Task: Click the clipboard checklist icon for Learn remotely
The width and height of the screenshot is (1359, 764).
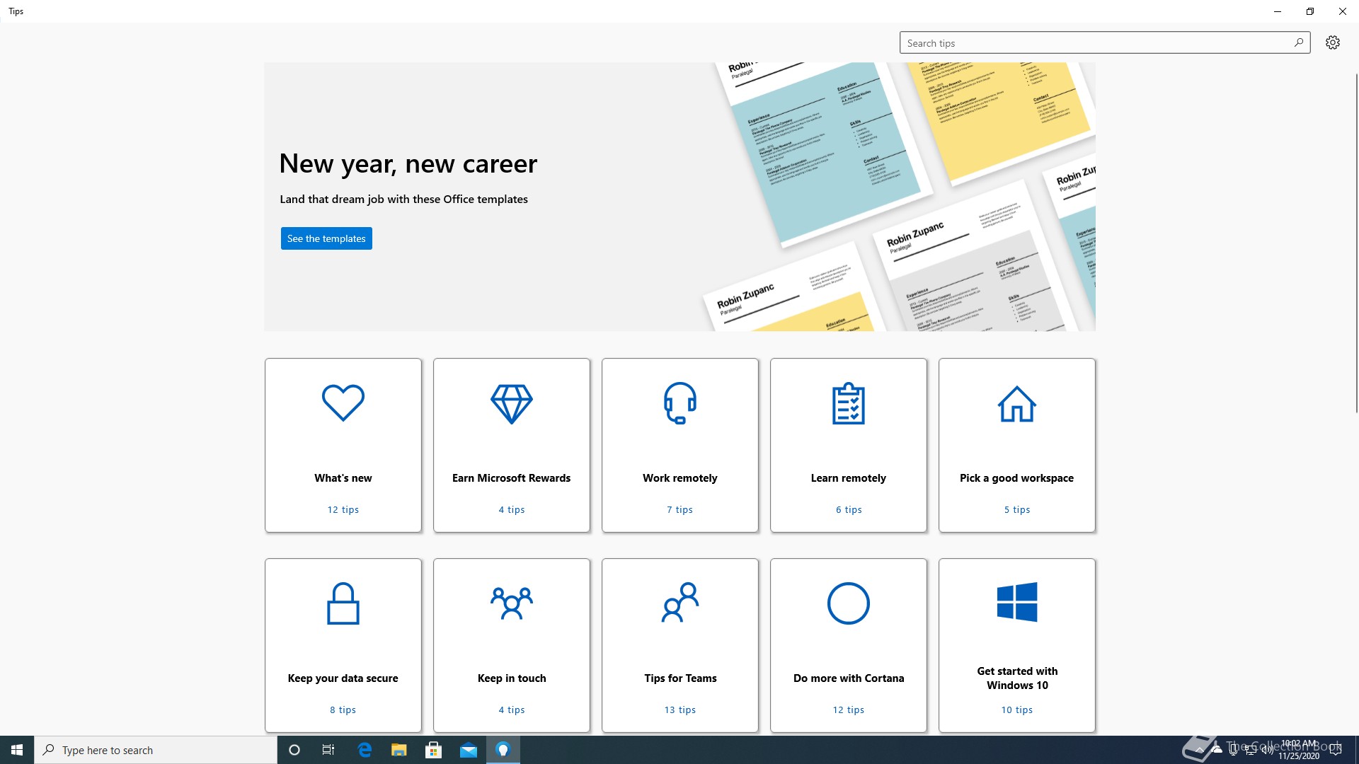Action: tap(849, 403)
